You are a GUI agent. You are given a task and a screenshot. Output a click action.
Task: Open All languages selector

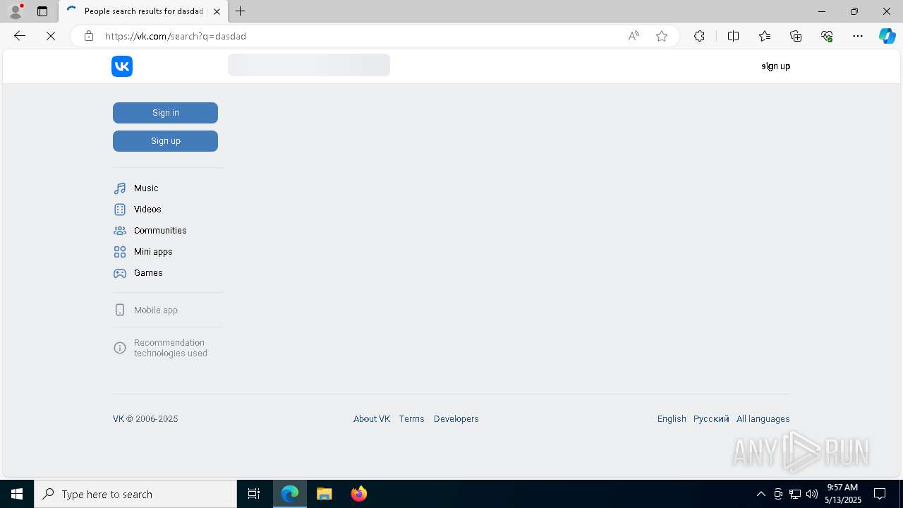coord(763,419)
